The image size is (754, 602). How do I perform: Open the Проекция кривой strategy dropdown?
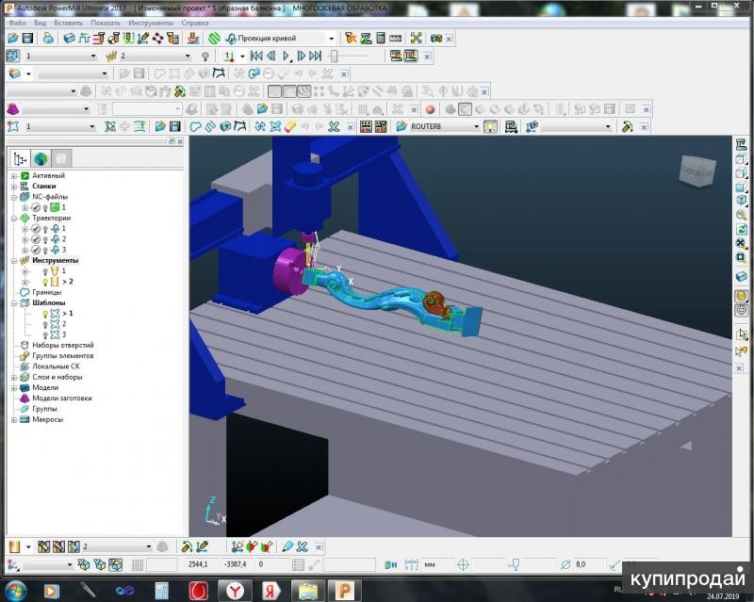click(x=331, y=39)
